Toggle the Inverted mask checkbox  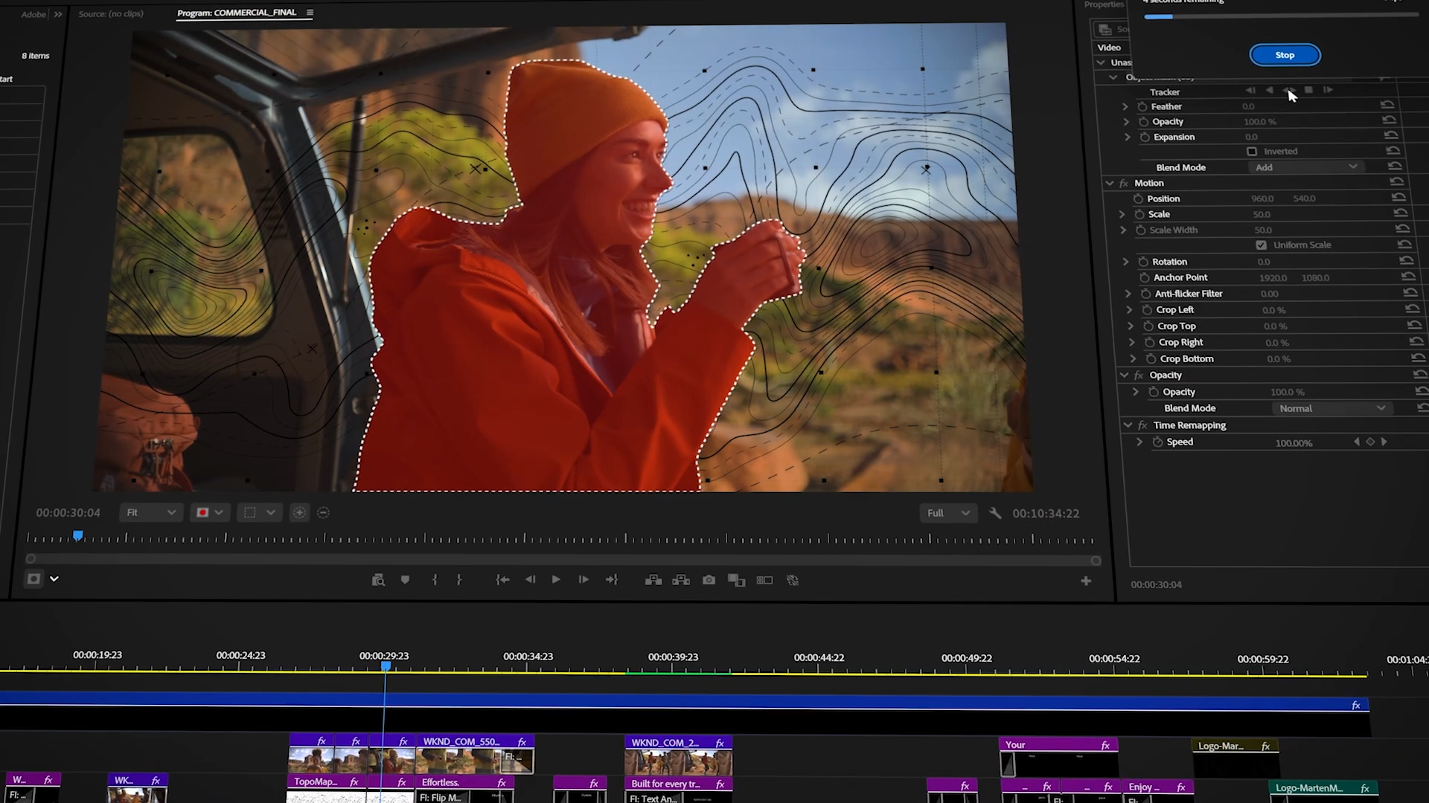[x=1252, y=151]
